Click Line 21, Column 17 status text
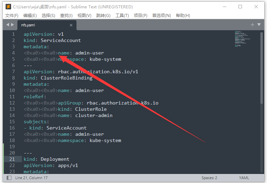The image size is (267, 183). [x=31, y=178]
